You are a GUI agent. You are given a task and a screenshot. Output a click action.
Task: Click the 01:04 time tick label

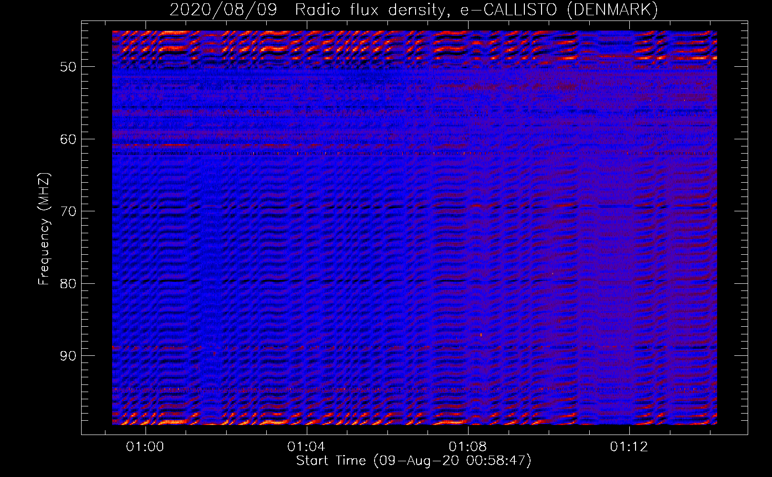(306, 447)
